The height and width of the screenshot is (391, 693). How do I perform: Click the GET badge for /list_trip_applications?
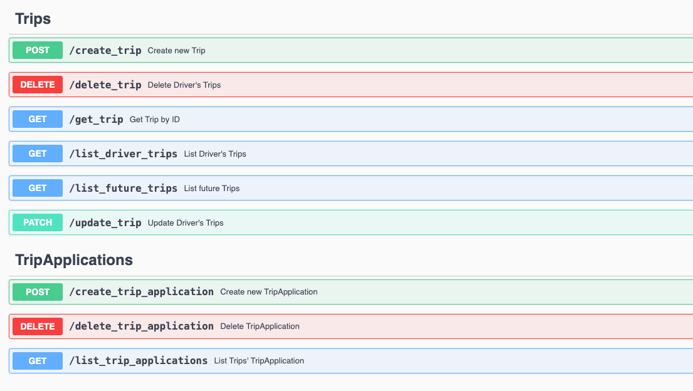click(38, 361)
